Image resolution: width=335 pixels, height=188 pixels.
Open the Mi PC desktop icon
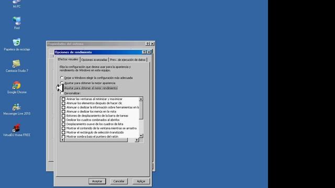[17, 4]
